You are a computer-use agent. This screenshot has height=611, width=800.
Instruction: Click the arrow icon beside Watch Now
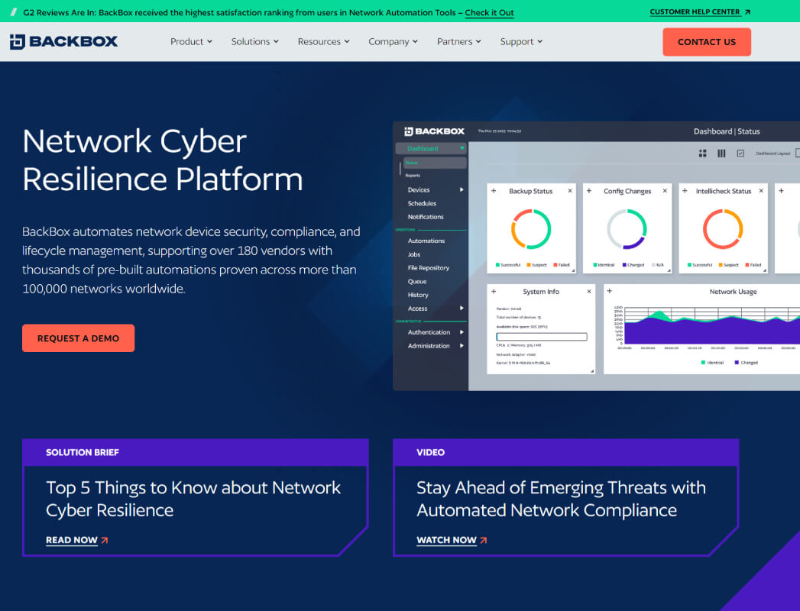click(x=484, y=540)
